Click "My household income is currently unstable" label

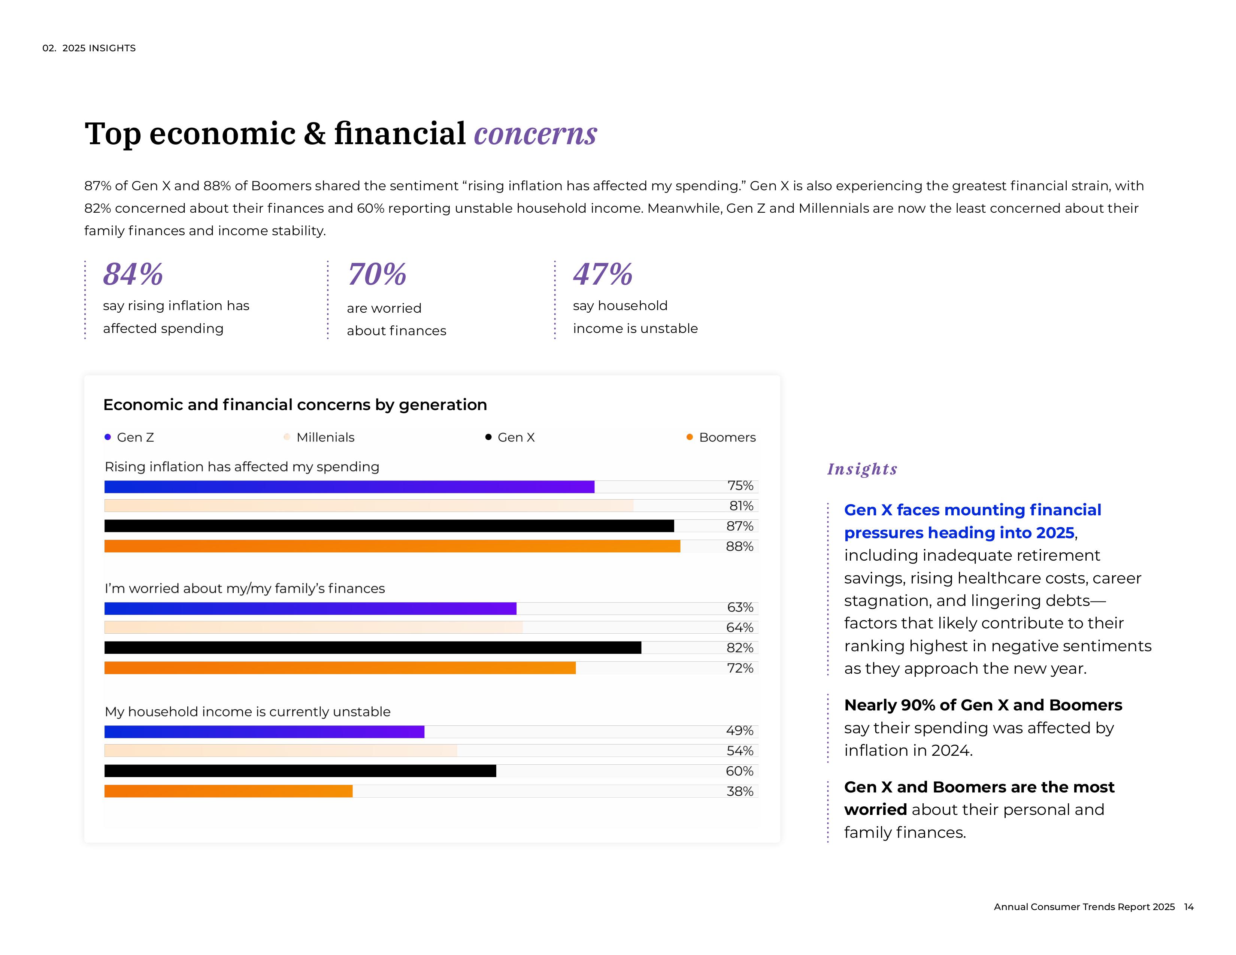tap(247, 712)
